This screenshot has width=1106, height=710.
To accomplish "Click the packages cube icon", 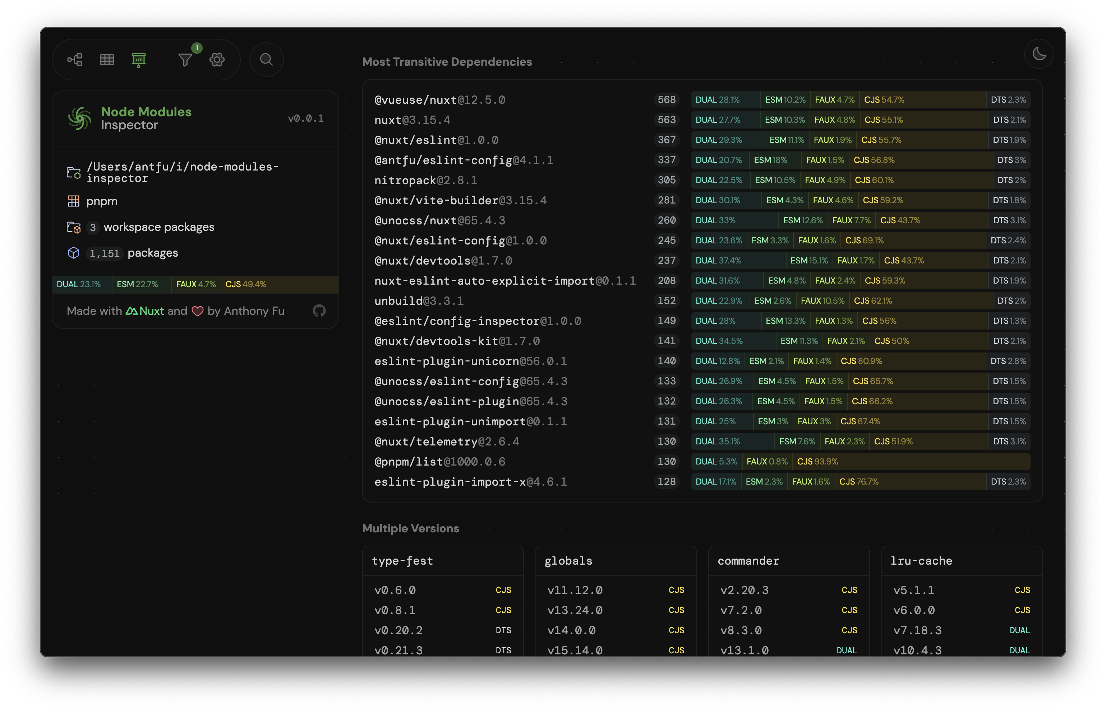I will point(73,253).
